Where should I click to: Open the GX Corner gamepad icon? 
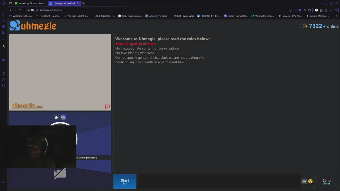pyautogui.click(x=10, y=3)
